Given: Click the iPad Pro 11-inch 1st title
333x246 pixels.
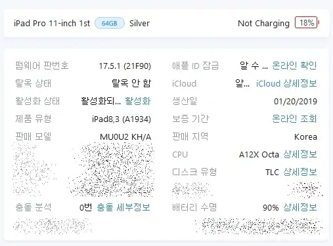Looking at the screenshot, I should (x=52, y=23).
